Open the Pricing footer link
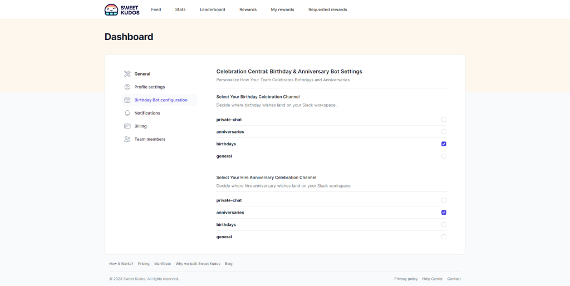This screenshot has width=570, height=286. point(144,264)
